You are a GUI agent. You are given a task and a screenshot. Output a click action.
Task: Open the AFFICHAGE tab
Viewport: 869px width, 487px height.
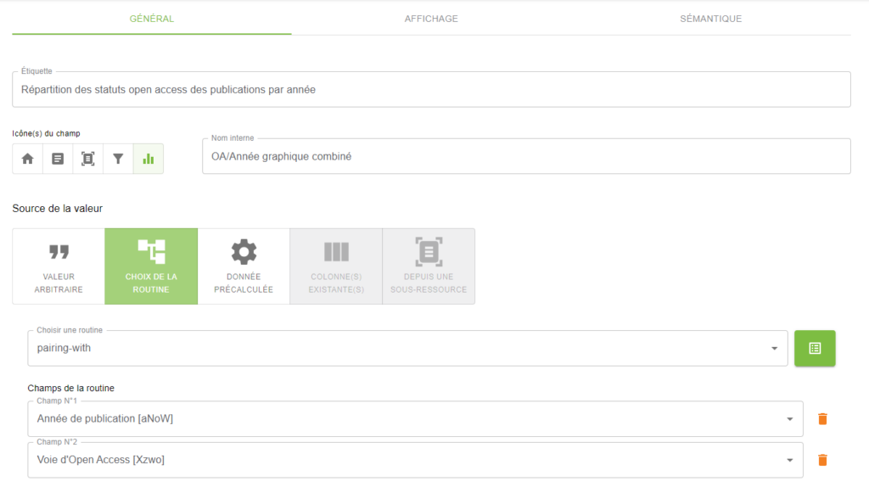click(431, 19)
